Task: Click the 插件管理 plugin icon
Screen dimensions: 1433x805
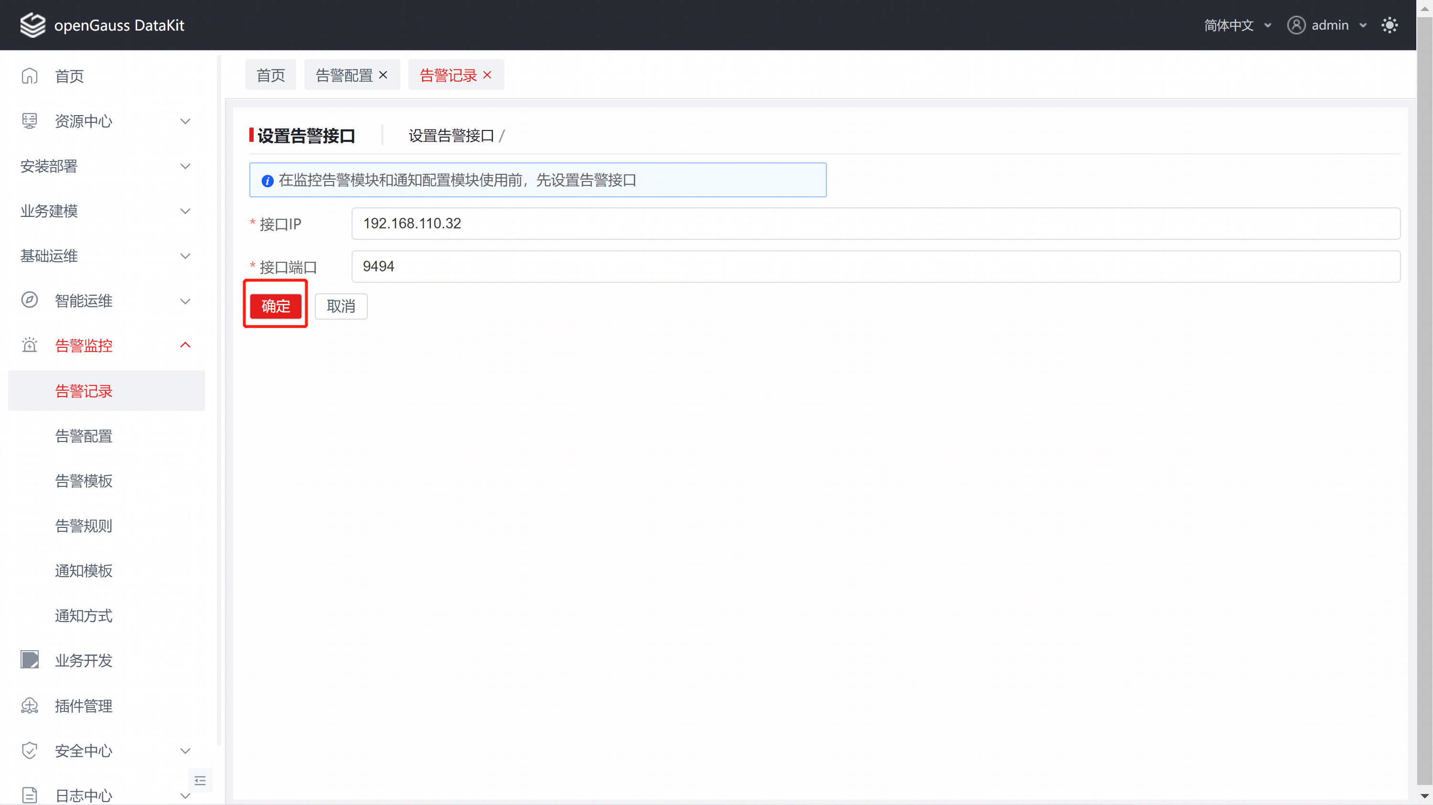Action: [30, 706]
